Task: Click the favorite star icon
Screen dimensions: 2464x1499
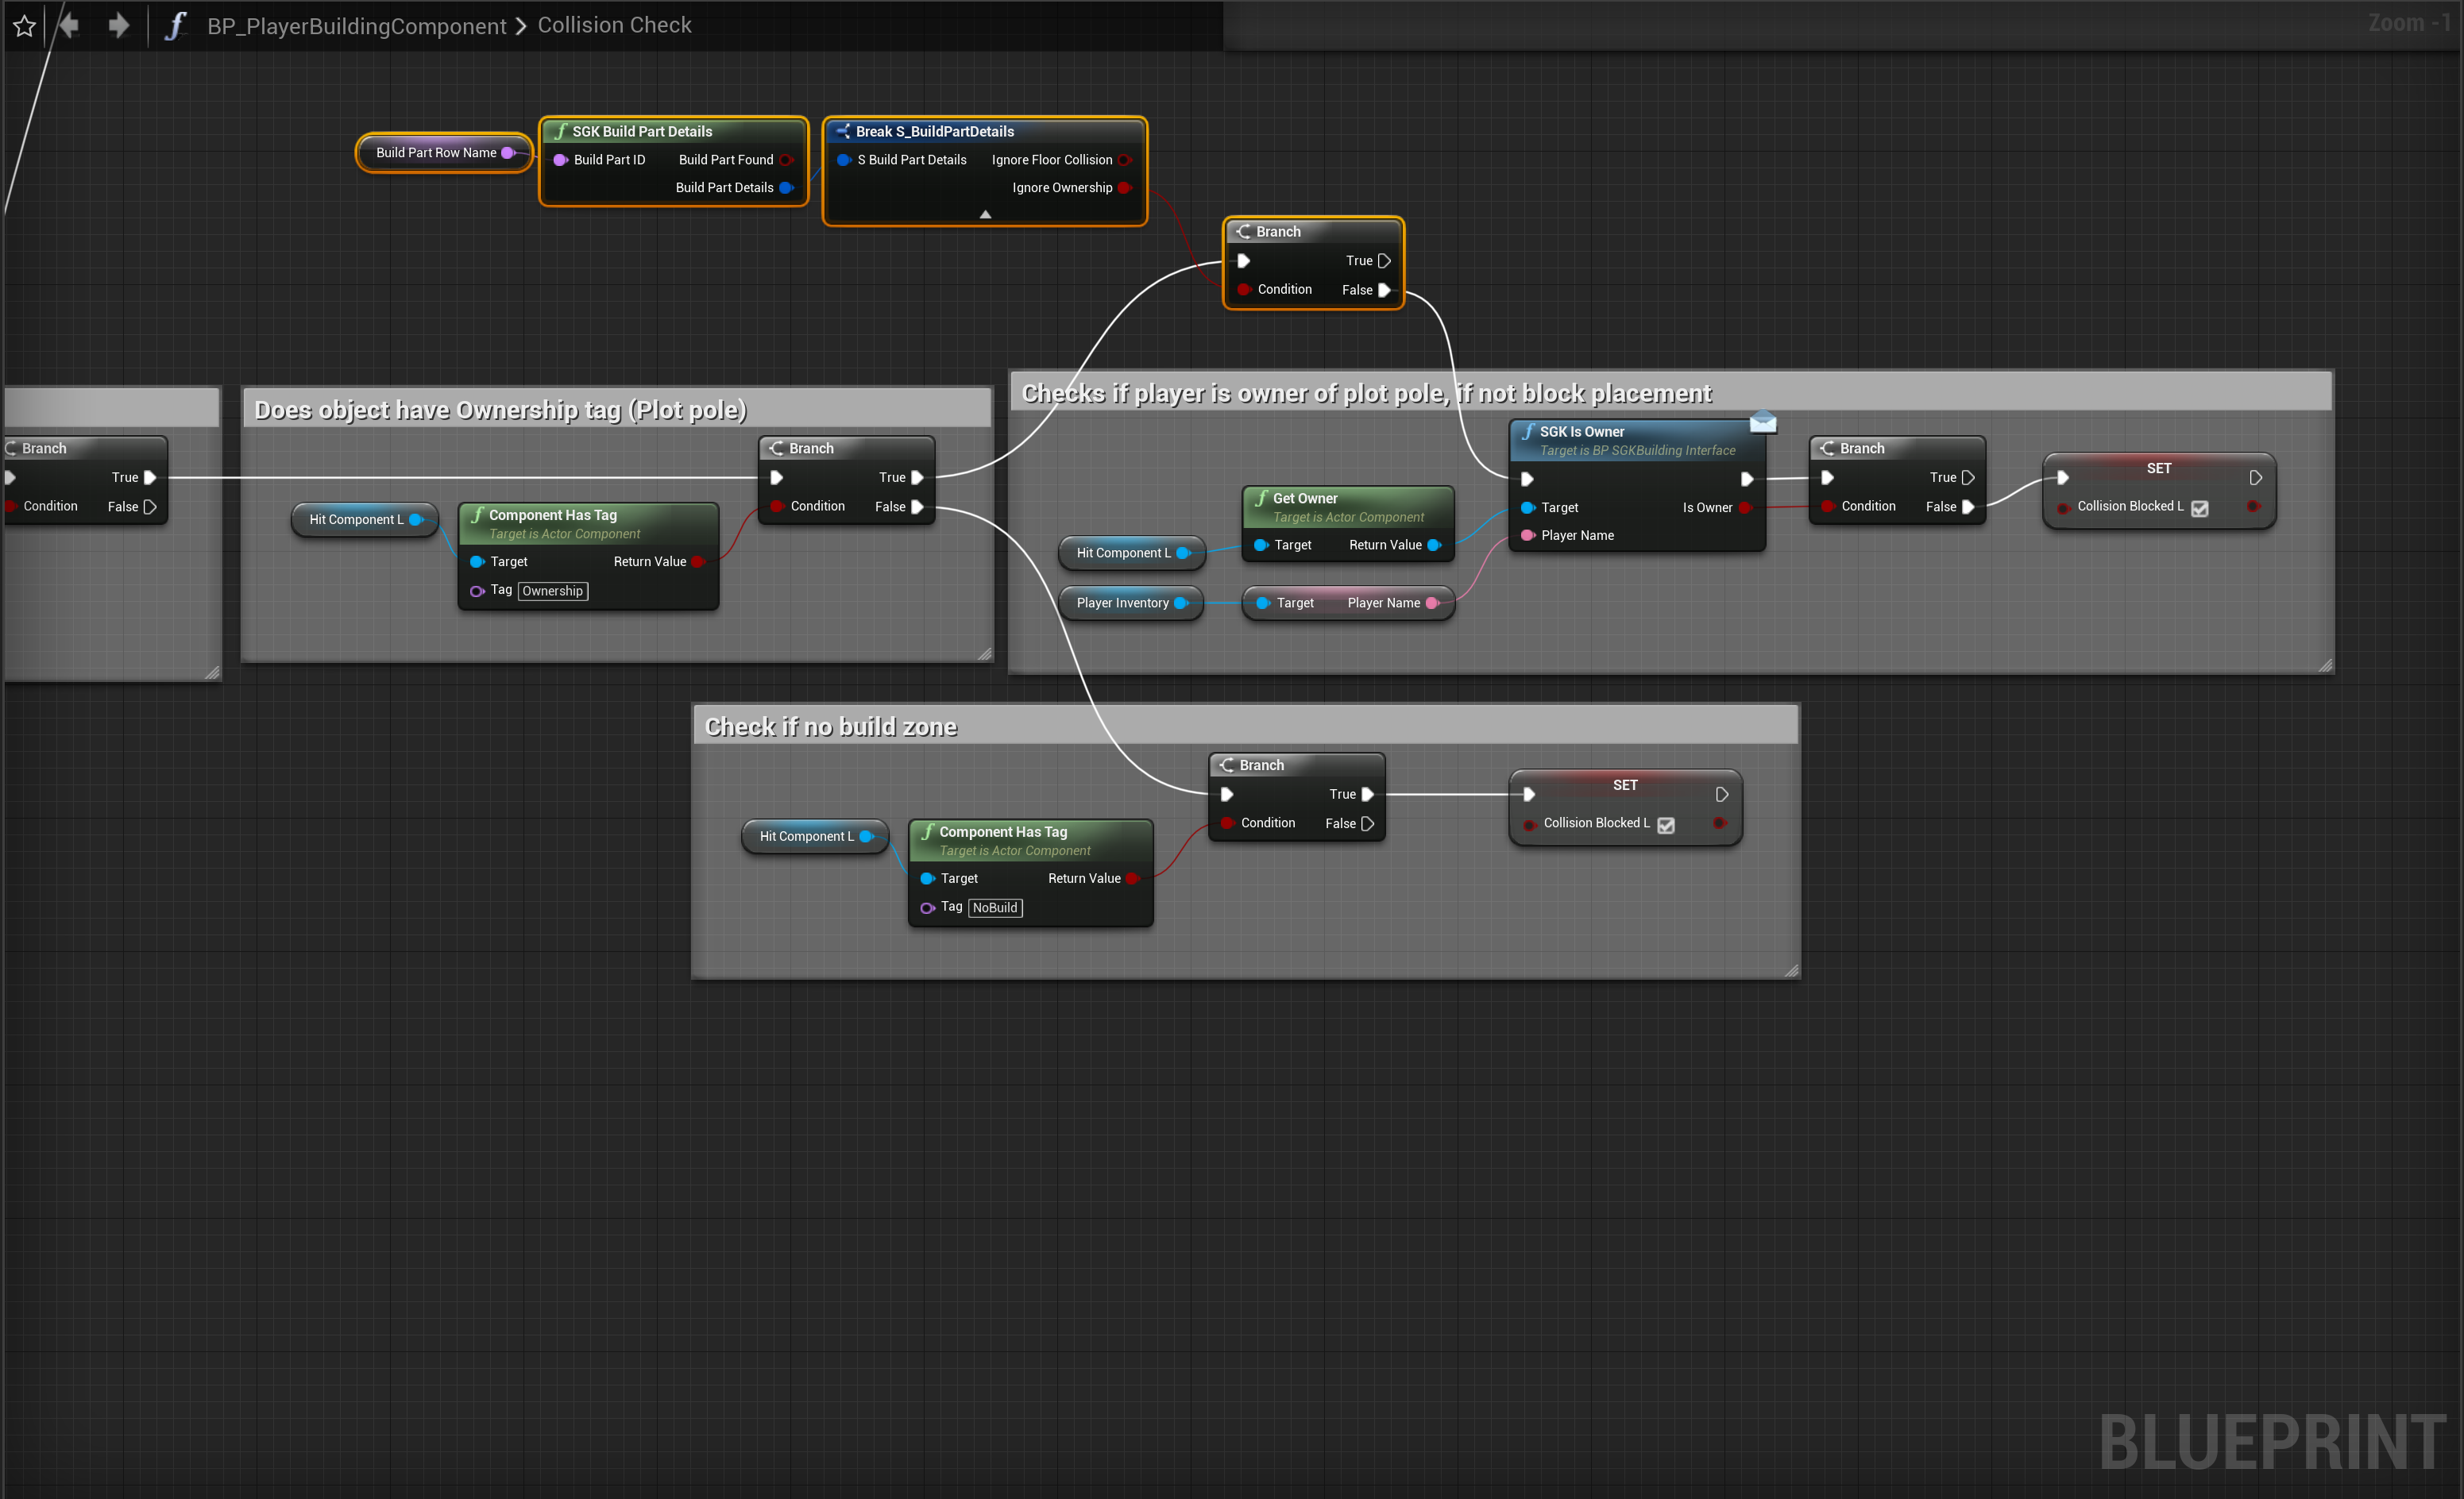Action: tap(24, 26)
